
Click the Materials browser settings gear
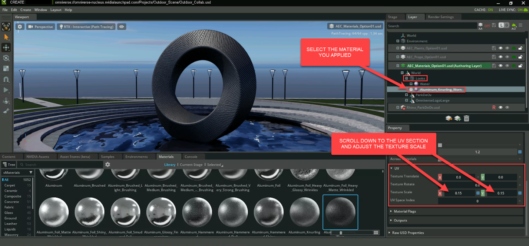pos(108,165)
